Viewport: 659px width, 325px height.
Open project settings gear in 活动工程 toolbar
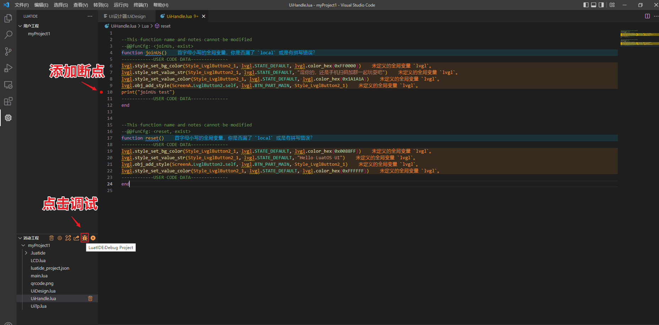tap(60, 238)
